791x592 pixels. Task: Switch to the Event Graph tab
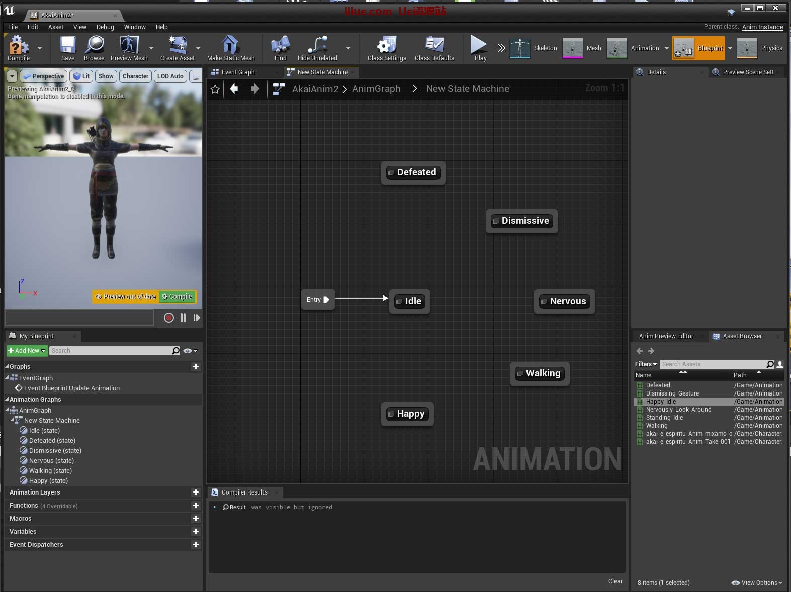[x=238, y=72]
